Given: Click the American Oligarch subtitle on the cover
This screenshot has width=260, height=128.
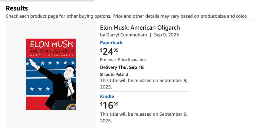Looking at the screenshot, I should coord(51,51).
